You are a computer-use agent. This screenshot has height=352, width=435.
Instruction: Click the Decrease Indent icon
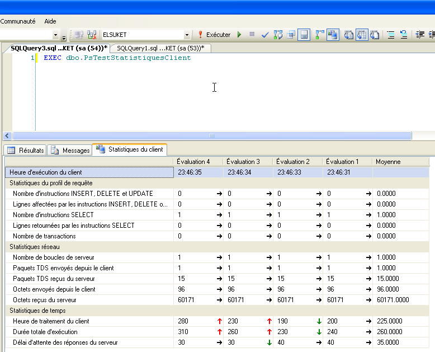point(420,35)
